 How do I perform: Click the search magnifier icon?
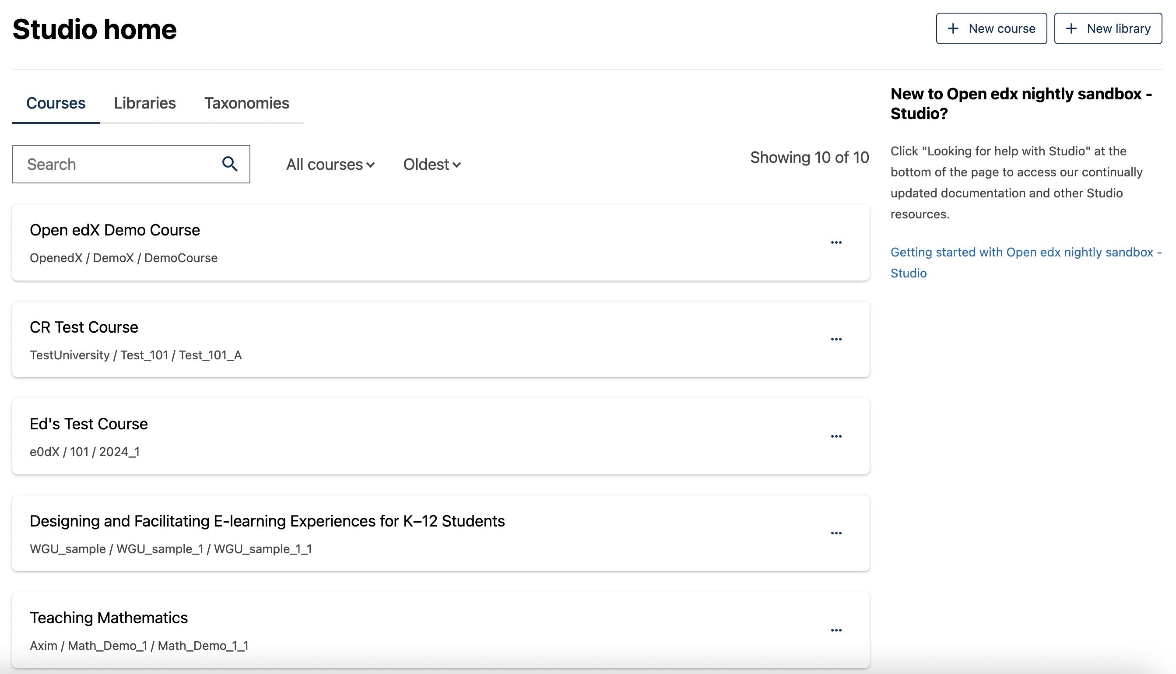[x=229, y=164]
